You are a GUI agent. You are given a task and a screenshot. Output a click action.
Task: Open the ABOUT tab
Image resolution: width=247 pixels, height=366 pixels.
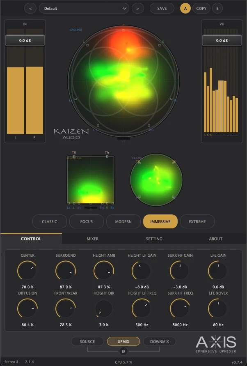coord(216,239)
